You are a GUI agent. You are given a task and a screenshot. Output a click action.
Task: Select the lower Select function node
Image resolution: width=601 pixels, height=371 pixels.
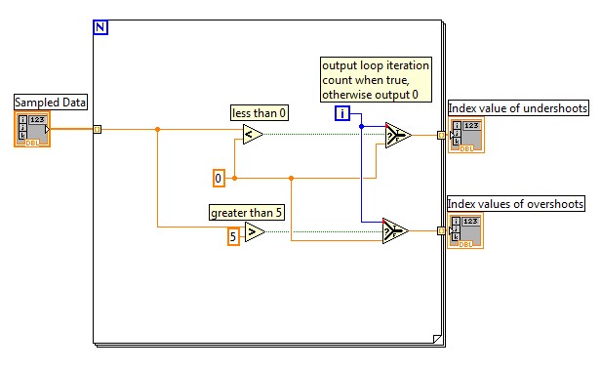(395, 231)
